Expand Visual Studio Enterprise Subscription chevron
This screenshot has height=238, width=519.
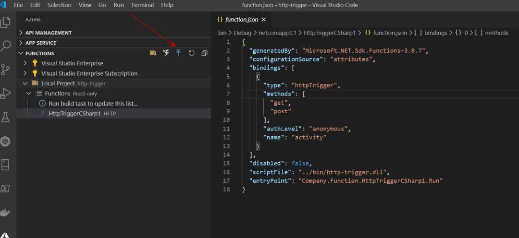[x=25, y=73]
